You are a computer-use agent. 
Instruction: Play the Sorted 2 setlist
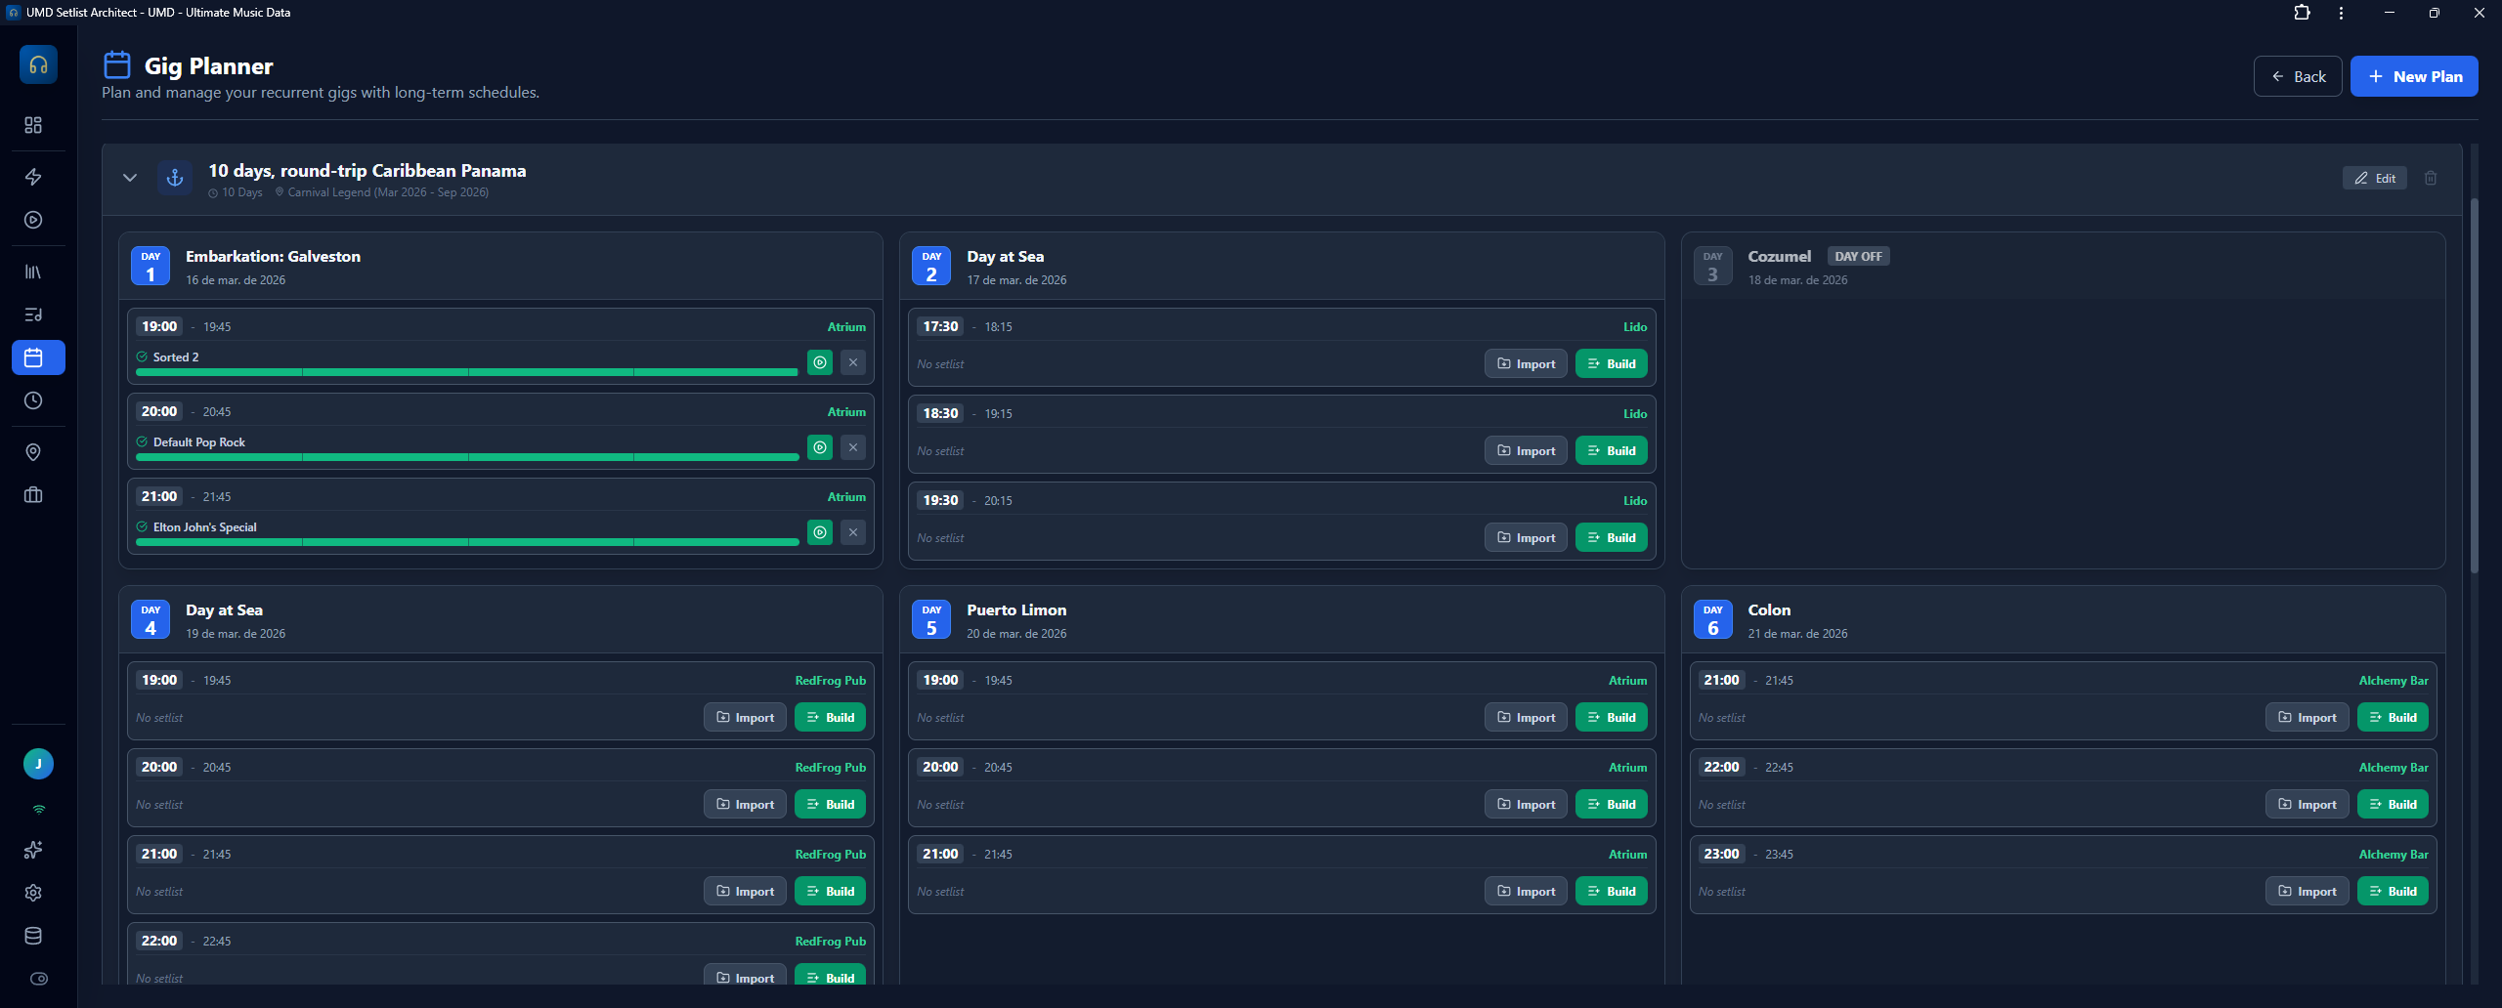click(819, 362)
